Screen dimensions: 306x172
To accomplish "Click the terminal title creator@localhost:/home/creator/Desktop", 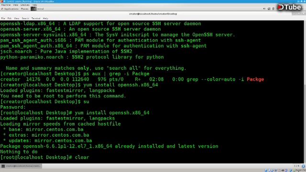I will 153,14.
